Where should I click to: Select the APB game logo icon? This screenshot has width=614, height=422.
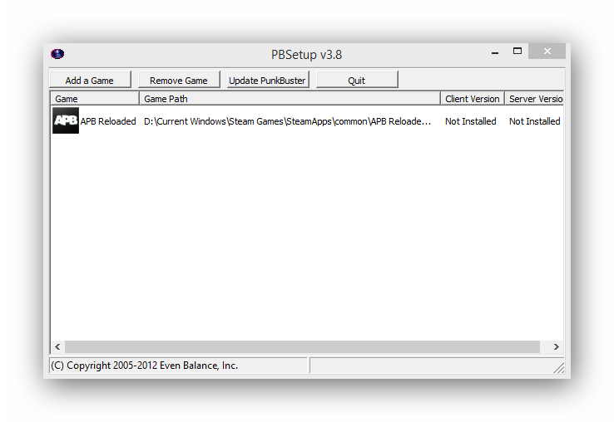[x=66, y=120]
